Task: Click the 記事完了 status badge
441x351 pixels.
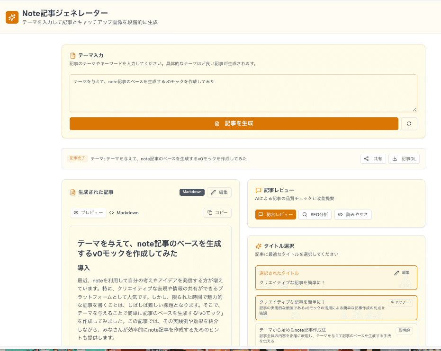Action: tap(77, 158)
